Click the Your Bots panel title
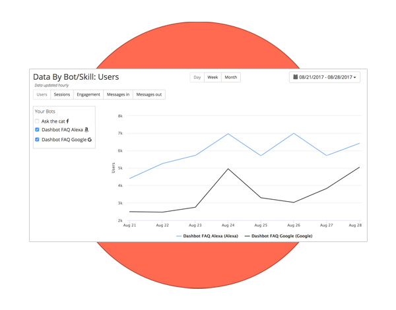The width and height of the screenshot is (396, 310). pyautogui.click(x=45, y=111)
